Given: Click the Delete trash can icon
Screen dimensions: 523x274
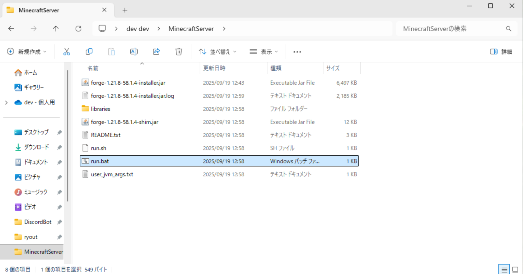Looking at the screenshot, I should click(179, 52).
